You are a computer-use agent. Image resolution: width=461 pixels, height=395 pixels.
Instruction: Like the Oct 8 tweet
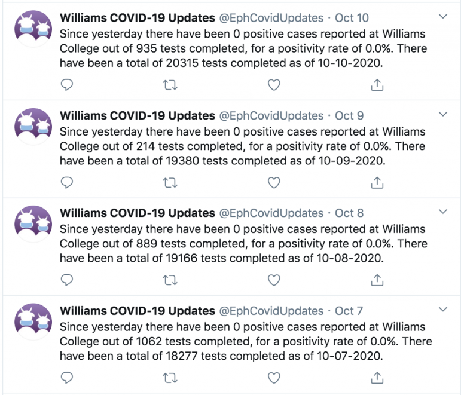click(274, 280)
